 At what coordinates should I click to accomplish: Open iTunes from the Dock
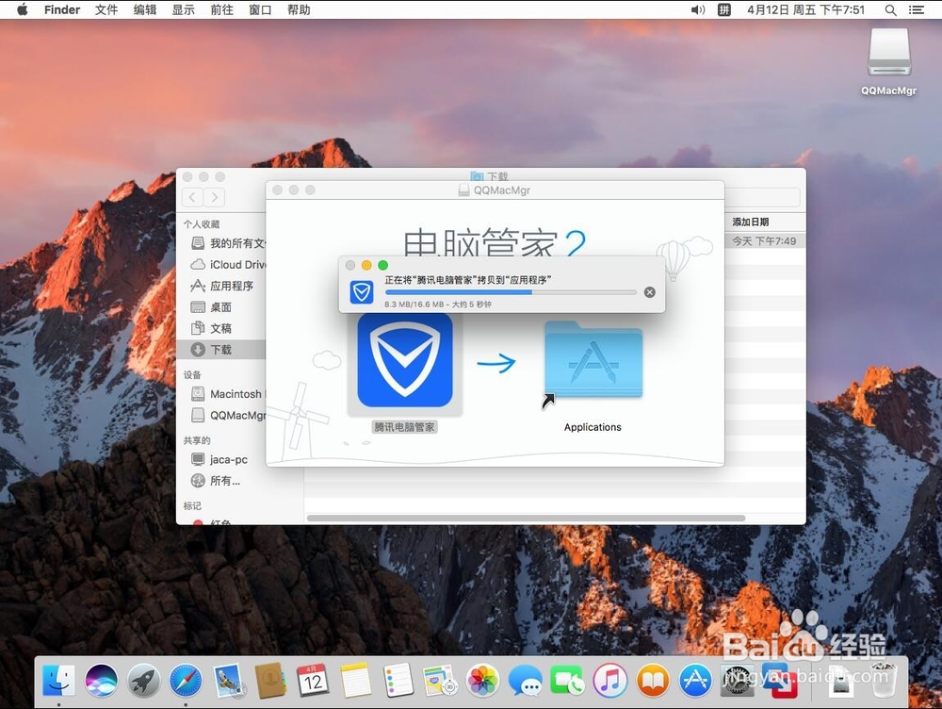tap(609, 680)
